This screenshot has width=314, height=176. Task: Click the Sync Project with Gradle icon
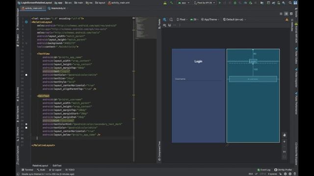point(273,3)
